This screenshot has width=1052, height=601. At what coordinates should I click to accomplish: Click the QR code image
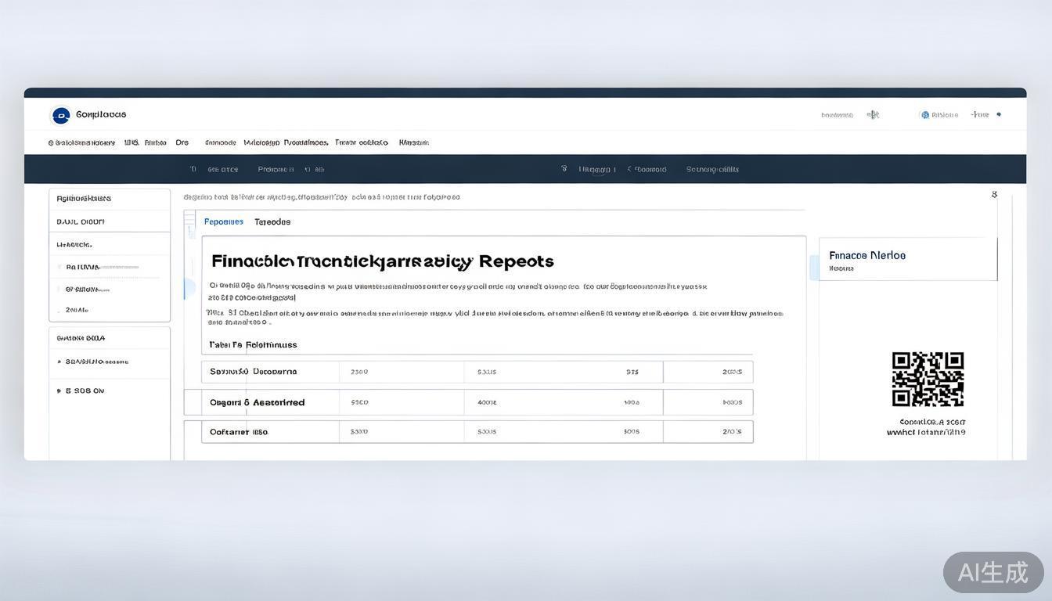[928, 379]
